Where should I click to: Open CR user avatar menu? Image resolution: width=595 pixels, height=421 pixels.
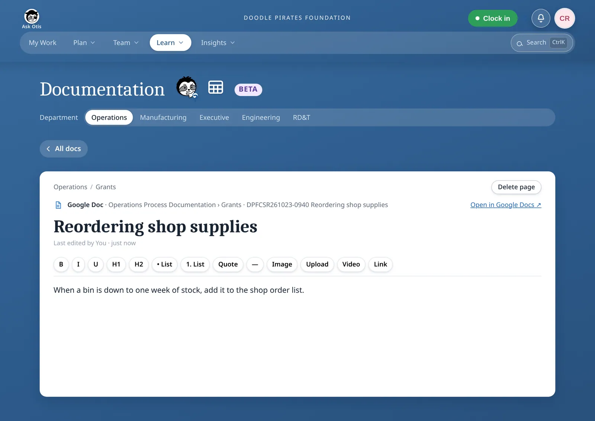(565, 18)
